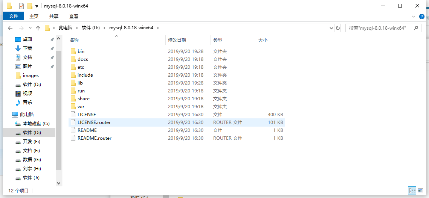
Task: Open 开发 (E:) drive
Action: 32,142
